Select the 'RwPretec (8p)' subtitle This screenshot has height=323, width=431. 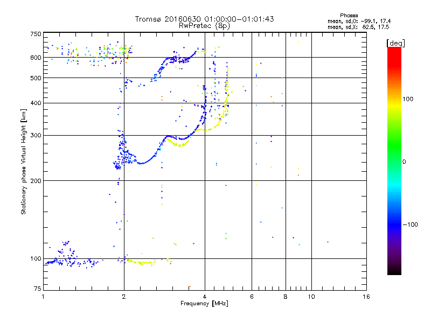[204, 26]
